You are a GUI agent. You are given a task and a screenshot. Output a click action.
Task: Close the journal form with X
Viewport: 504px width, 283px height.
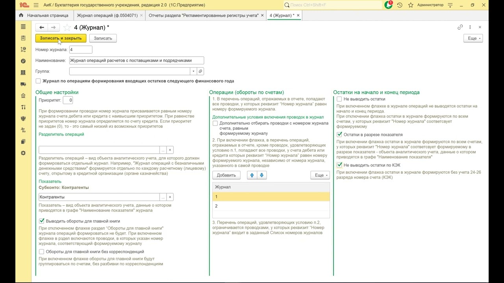480,27
